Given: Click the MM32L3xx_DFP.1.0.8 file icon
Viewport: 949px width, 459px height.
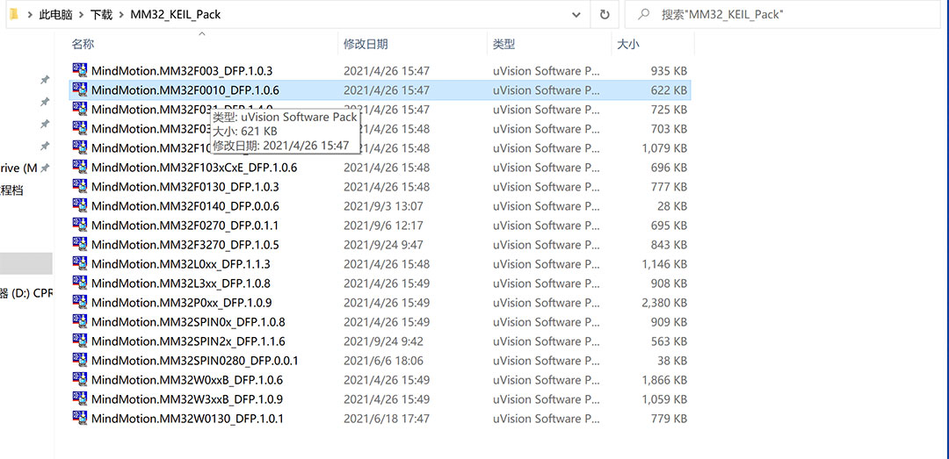Looking at the screenshot, I should 79,283.
